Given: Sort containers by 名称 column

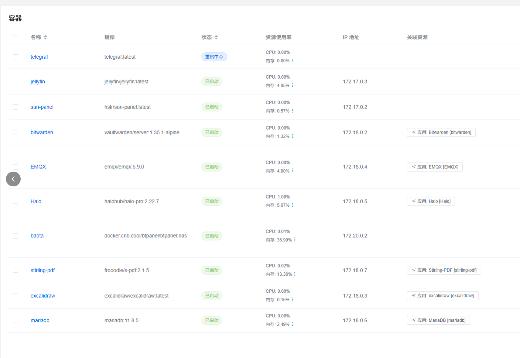Looking at the screenshot, I should (45, 37).
